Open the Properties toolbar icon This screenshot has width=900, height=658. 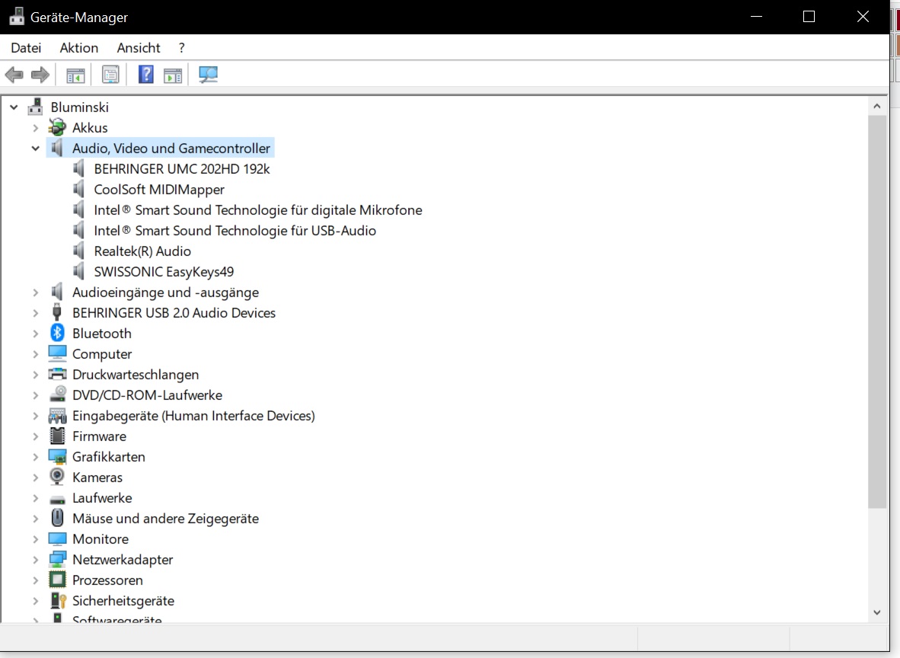[x=110, y=75]
